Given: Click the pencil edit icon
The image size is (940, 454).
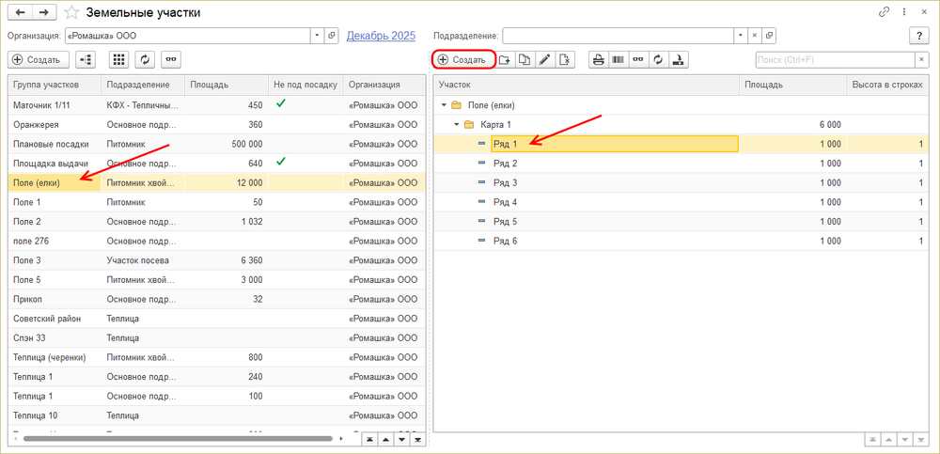Looking at the screenshot, I should click(x=544, y=60).
